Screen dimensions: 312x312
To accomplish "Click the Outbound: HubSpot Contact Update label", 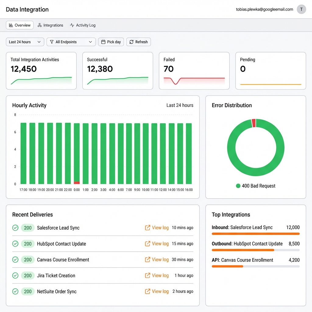I will pyautogui.click(x=247, y=244).
